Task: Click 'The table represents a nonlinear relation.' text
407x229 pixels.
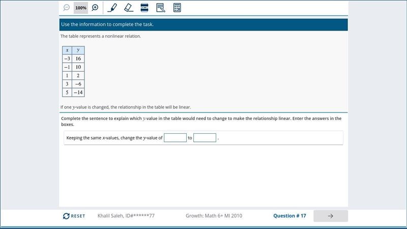Action: 101,36
